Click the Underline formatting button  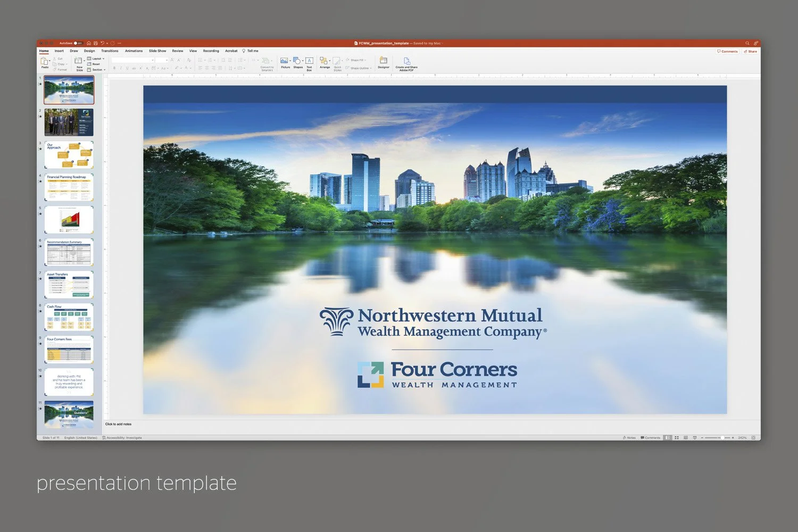click(x=127, y=68)
